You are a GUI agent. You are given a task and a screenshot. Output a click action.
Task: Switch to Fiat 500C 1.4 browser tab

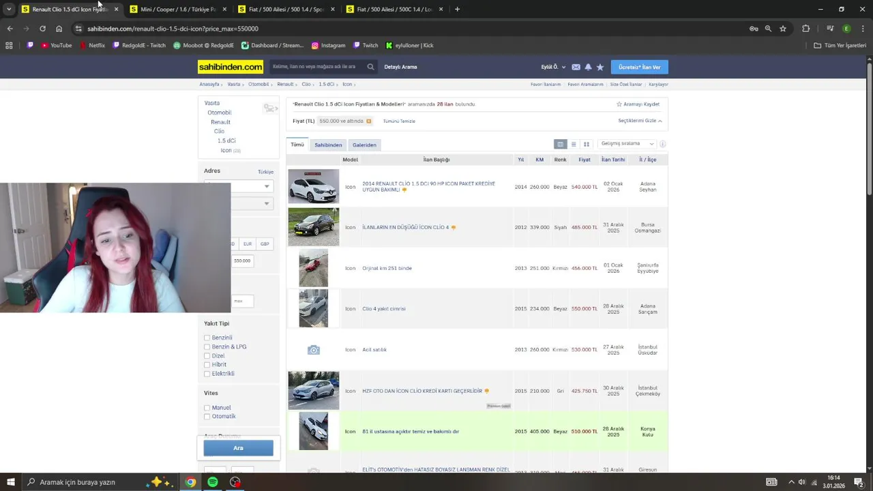(394, 9)
